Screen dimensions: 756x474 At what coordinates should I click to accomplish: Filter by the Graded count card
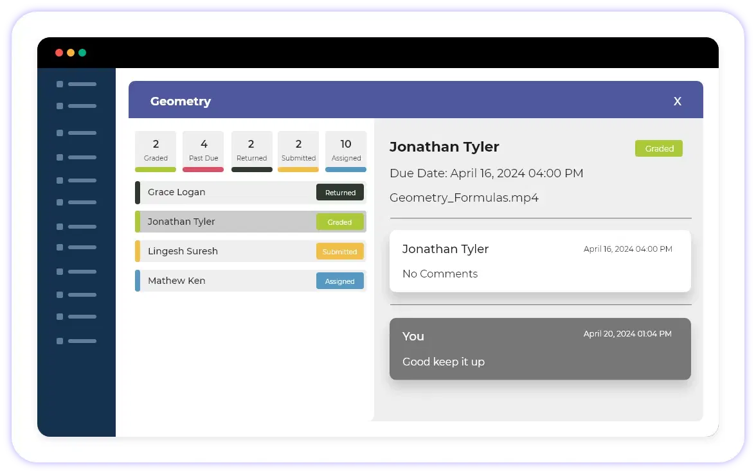click(x=156, y=152)
